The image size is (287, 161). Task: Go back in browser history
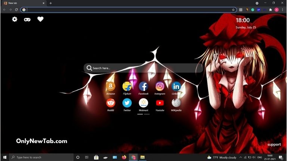click(4, 10)
